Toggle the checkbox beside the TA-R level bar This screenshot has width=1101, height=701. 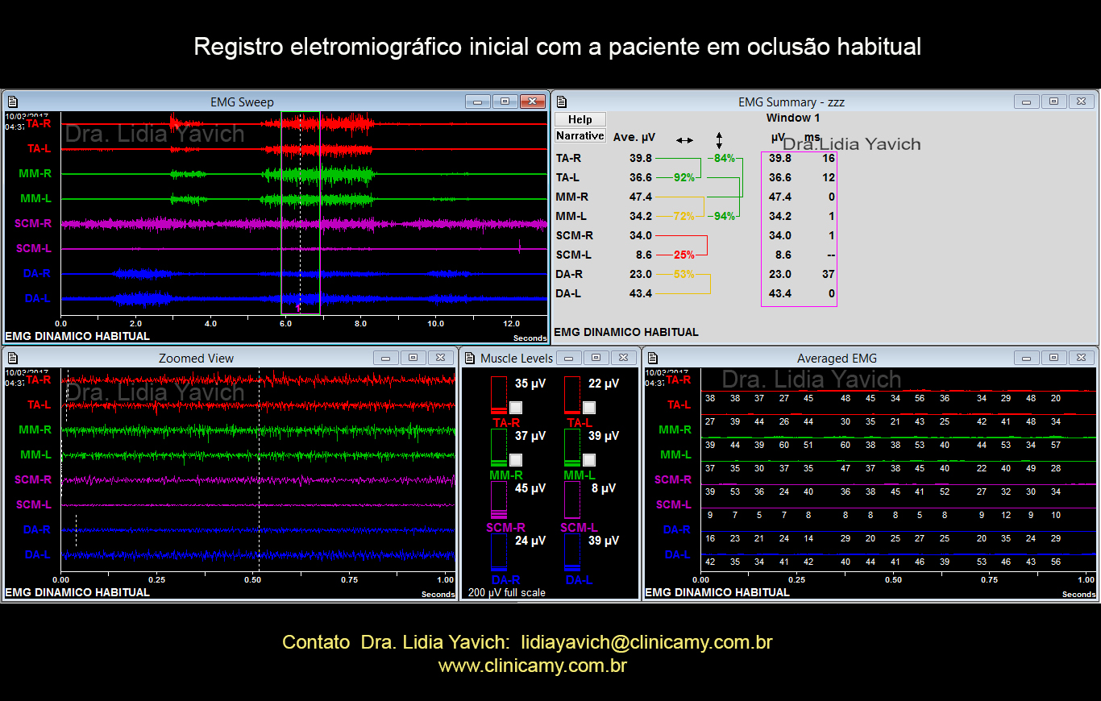(516, 408)
